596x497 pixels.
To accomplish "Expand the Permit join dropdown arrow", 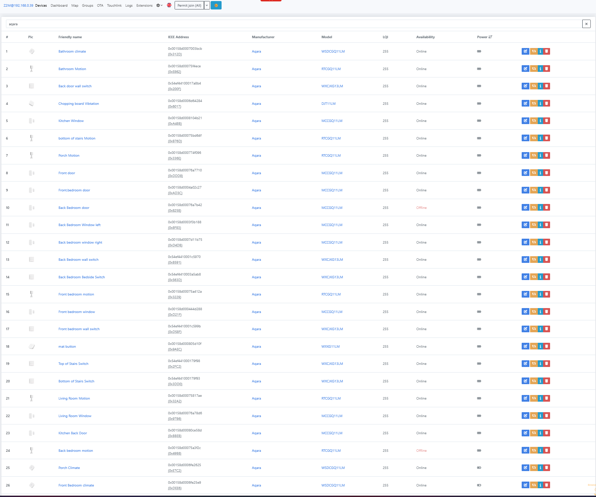I will (207, 6).
